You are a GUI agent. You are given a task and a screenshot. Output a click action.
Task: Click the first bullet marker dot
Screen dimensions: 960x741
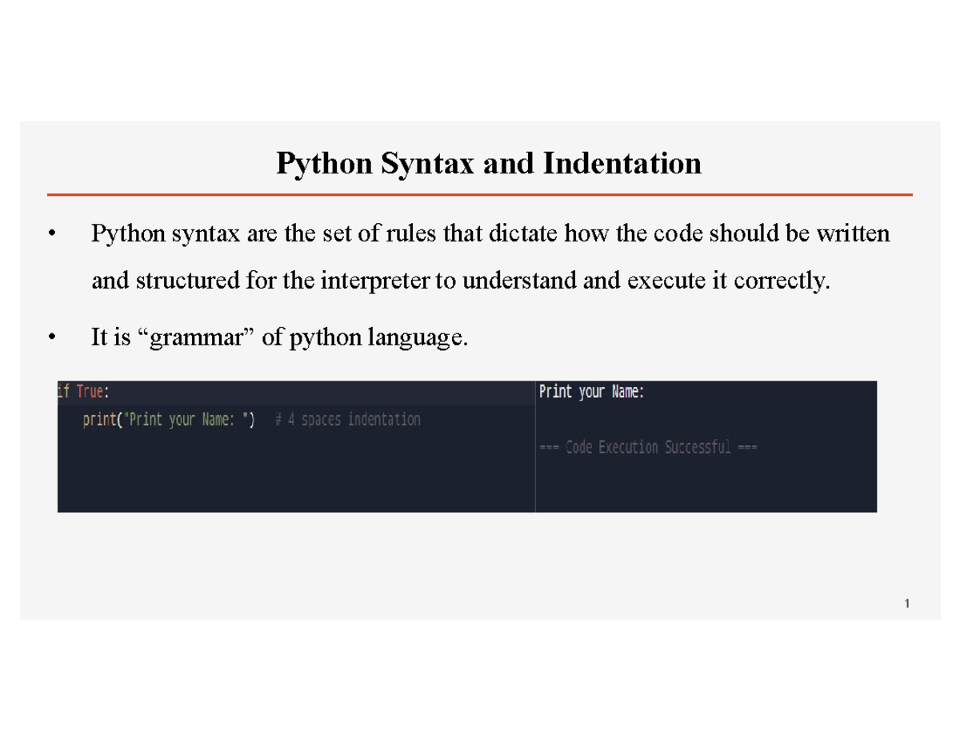pos(52,233)
